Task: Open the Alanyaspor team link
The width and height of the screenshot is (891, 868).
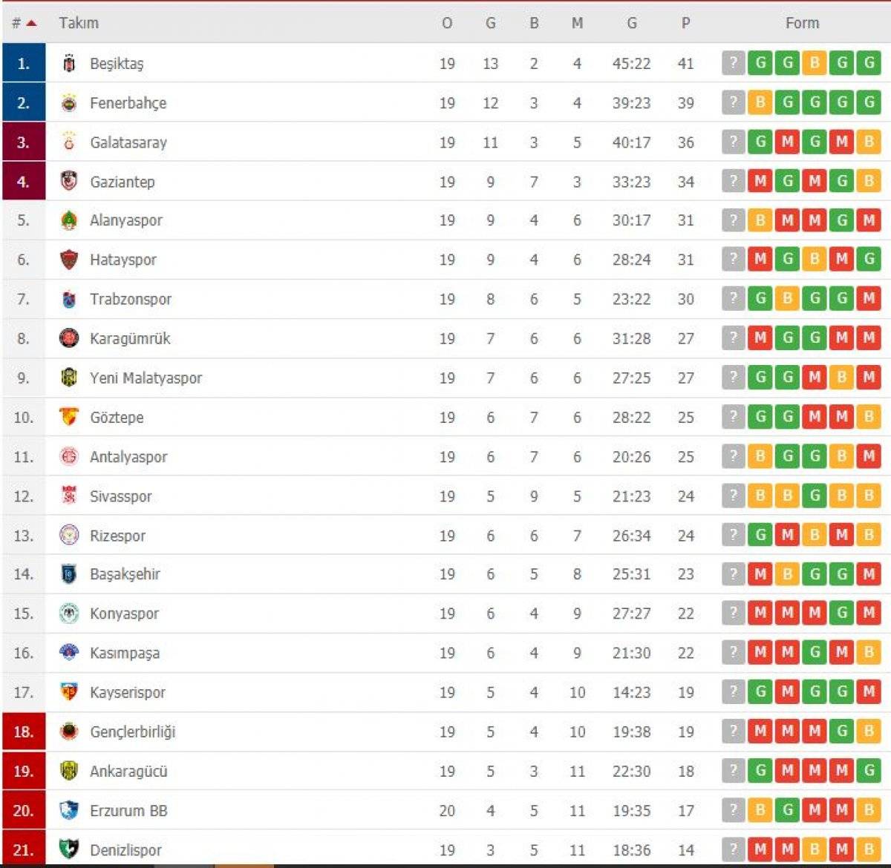Action: pyautogui.click(x=125, y=220)
